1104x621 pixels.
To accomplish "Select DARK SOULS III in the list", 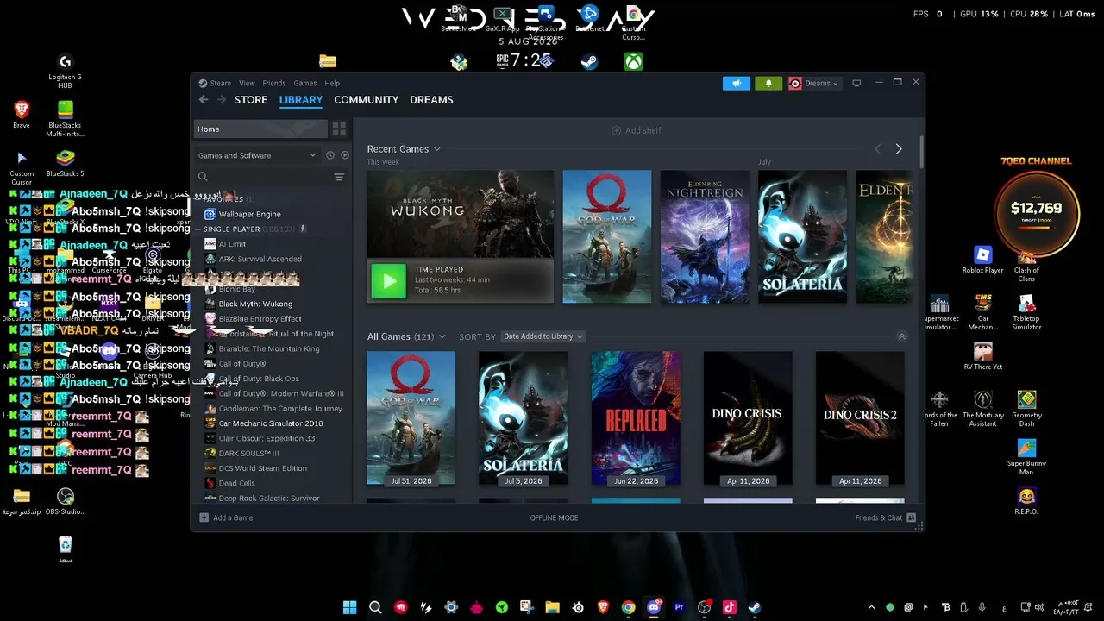I will click(248, 454).
